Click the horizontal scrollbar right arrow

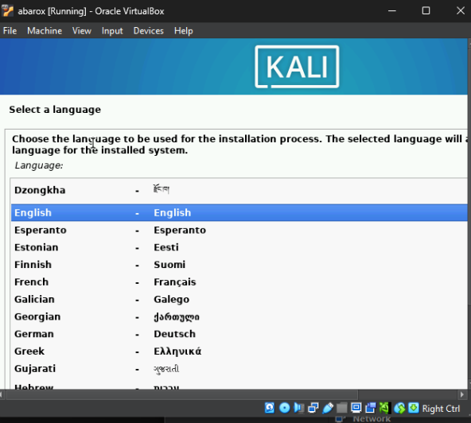pos(462,394)
